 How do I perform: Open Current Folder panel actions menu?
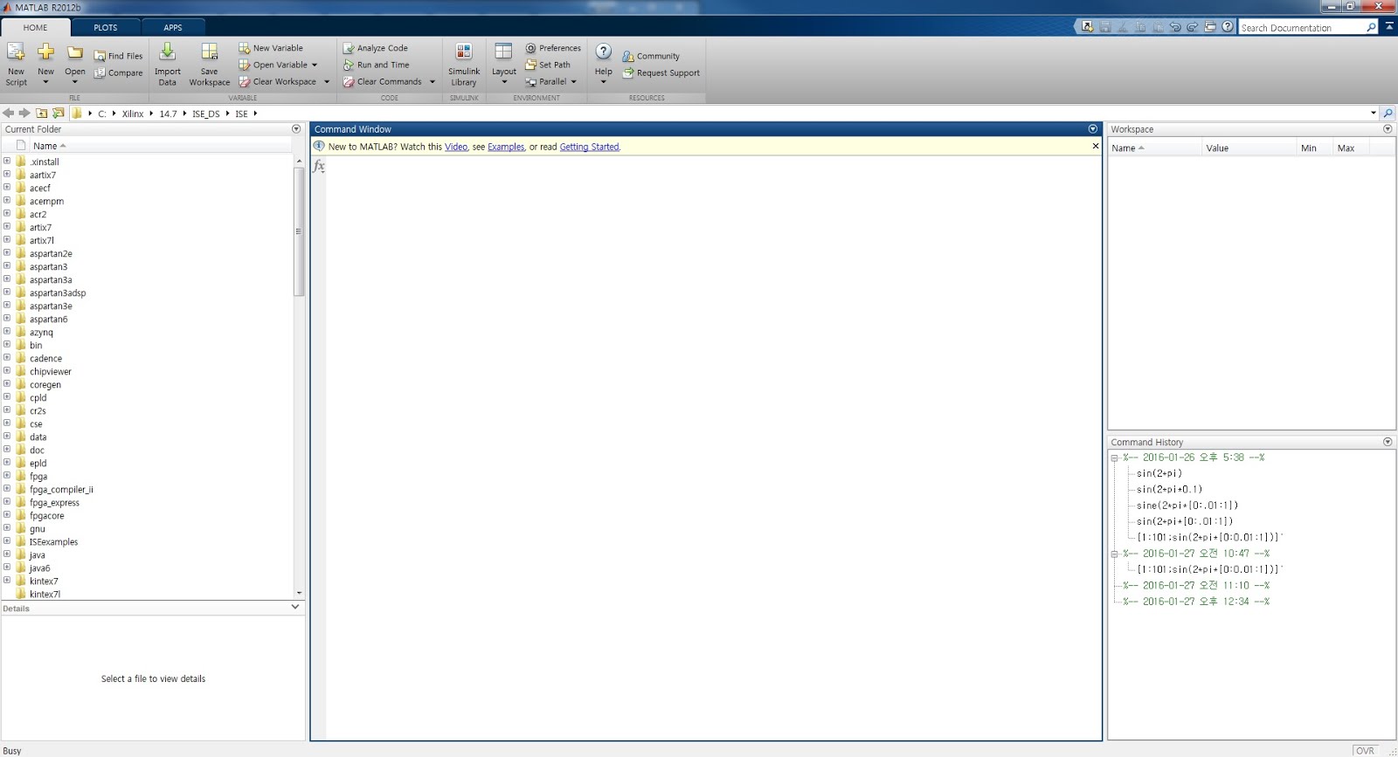point(296,129)
